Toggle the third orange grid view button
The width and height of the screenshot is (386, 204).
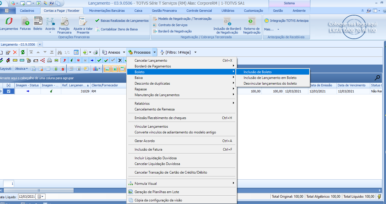tap(122, 69)
